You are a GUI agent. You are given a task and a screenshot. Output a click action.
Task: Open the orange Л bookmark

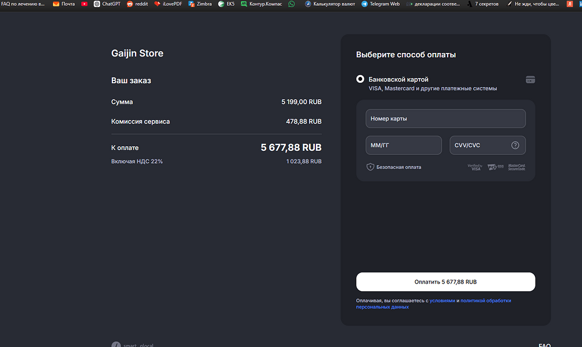click(570, 4)
